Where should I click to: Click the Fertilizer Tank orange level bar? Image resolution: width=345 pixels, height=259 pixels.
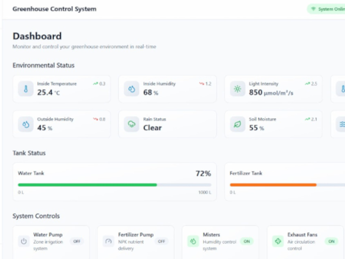(273, 185)
